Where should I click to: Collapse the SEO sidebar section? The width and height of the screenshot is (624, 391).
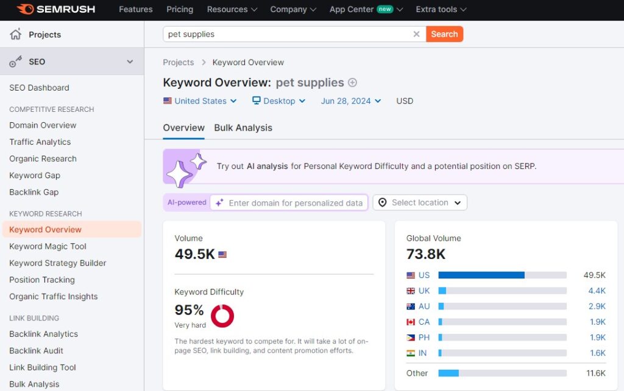[x=130, y=61]
